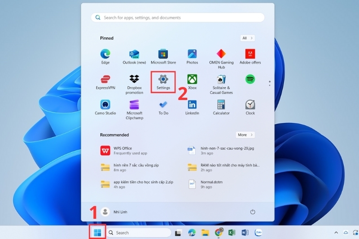359x239 pixels.
Task: Open Edge from the taskbar
Action: click(x=192, y=233)
